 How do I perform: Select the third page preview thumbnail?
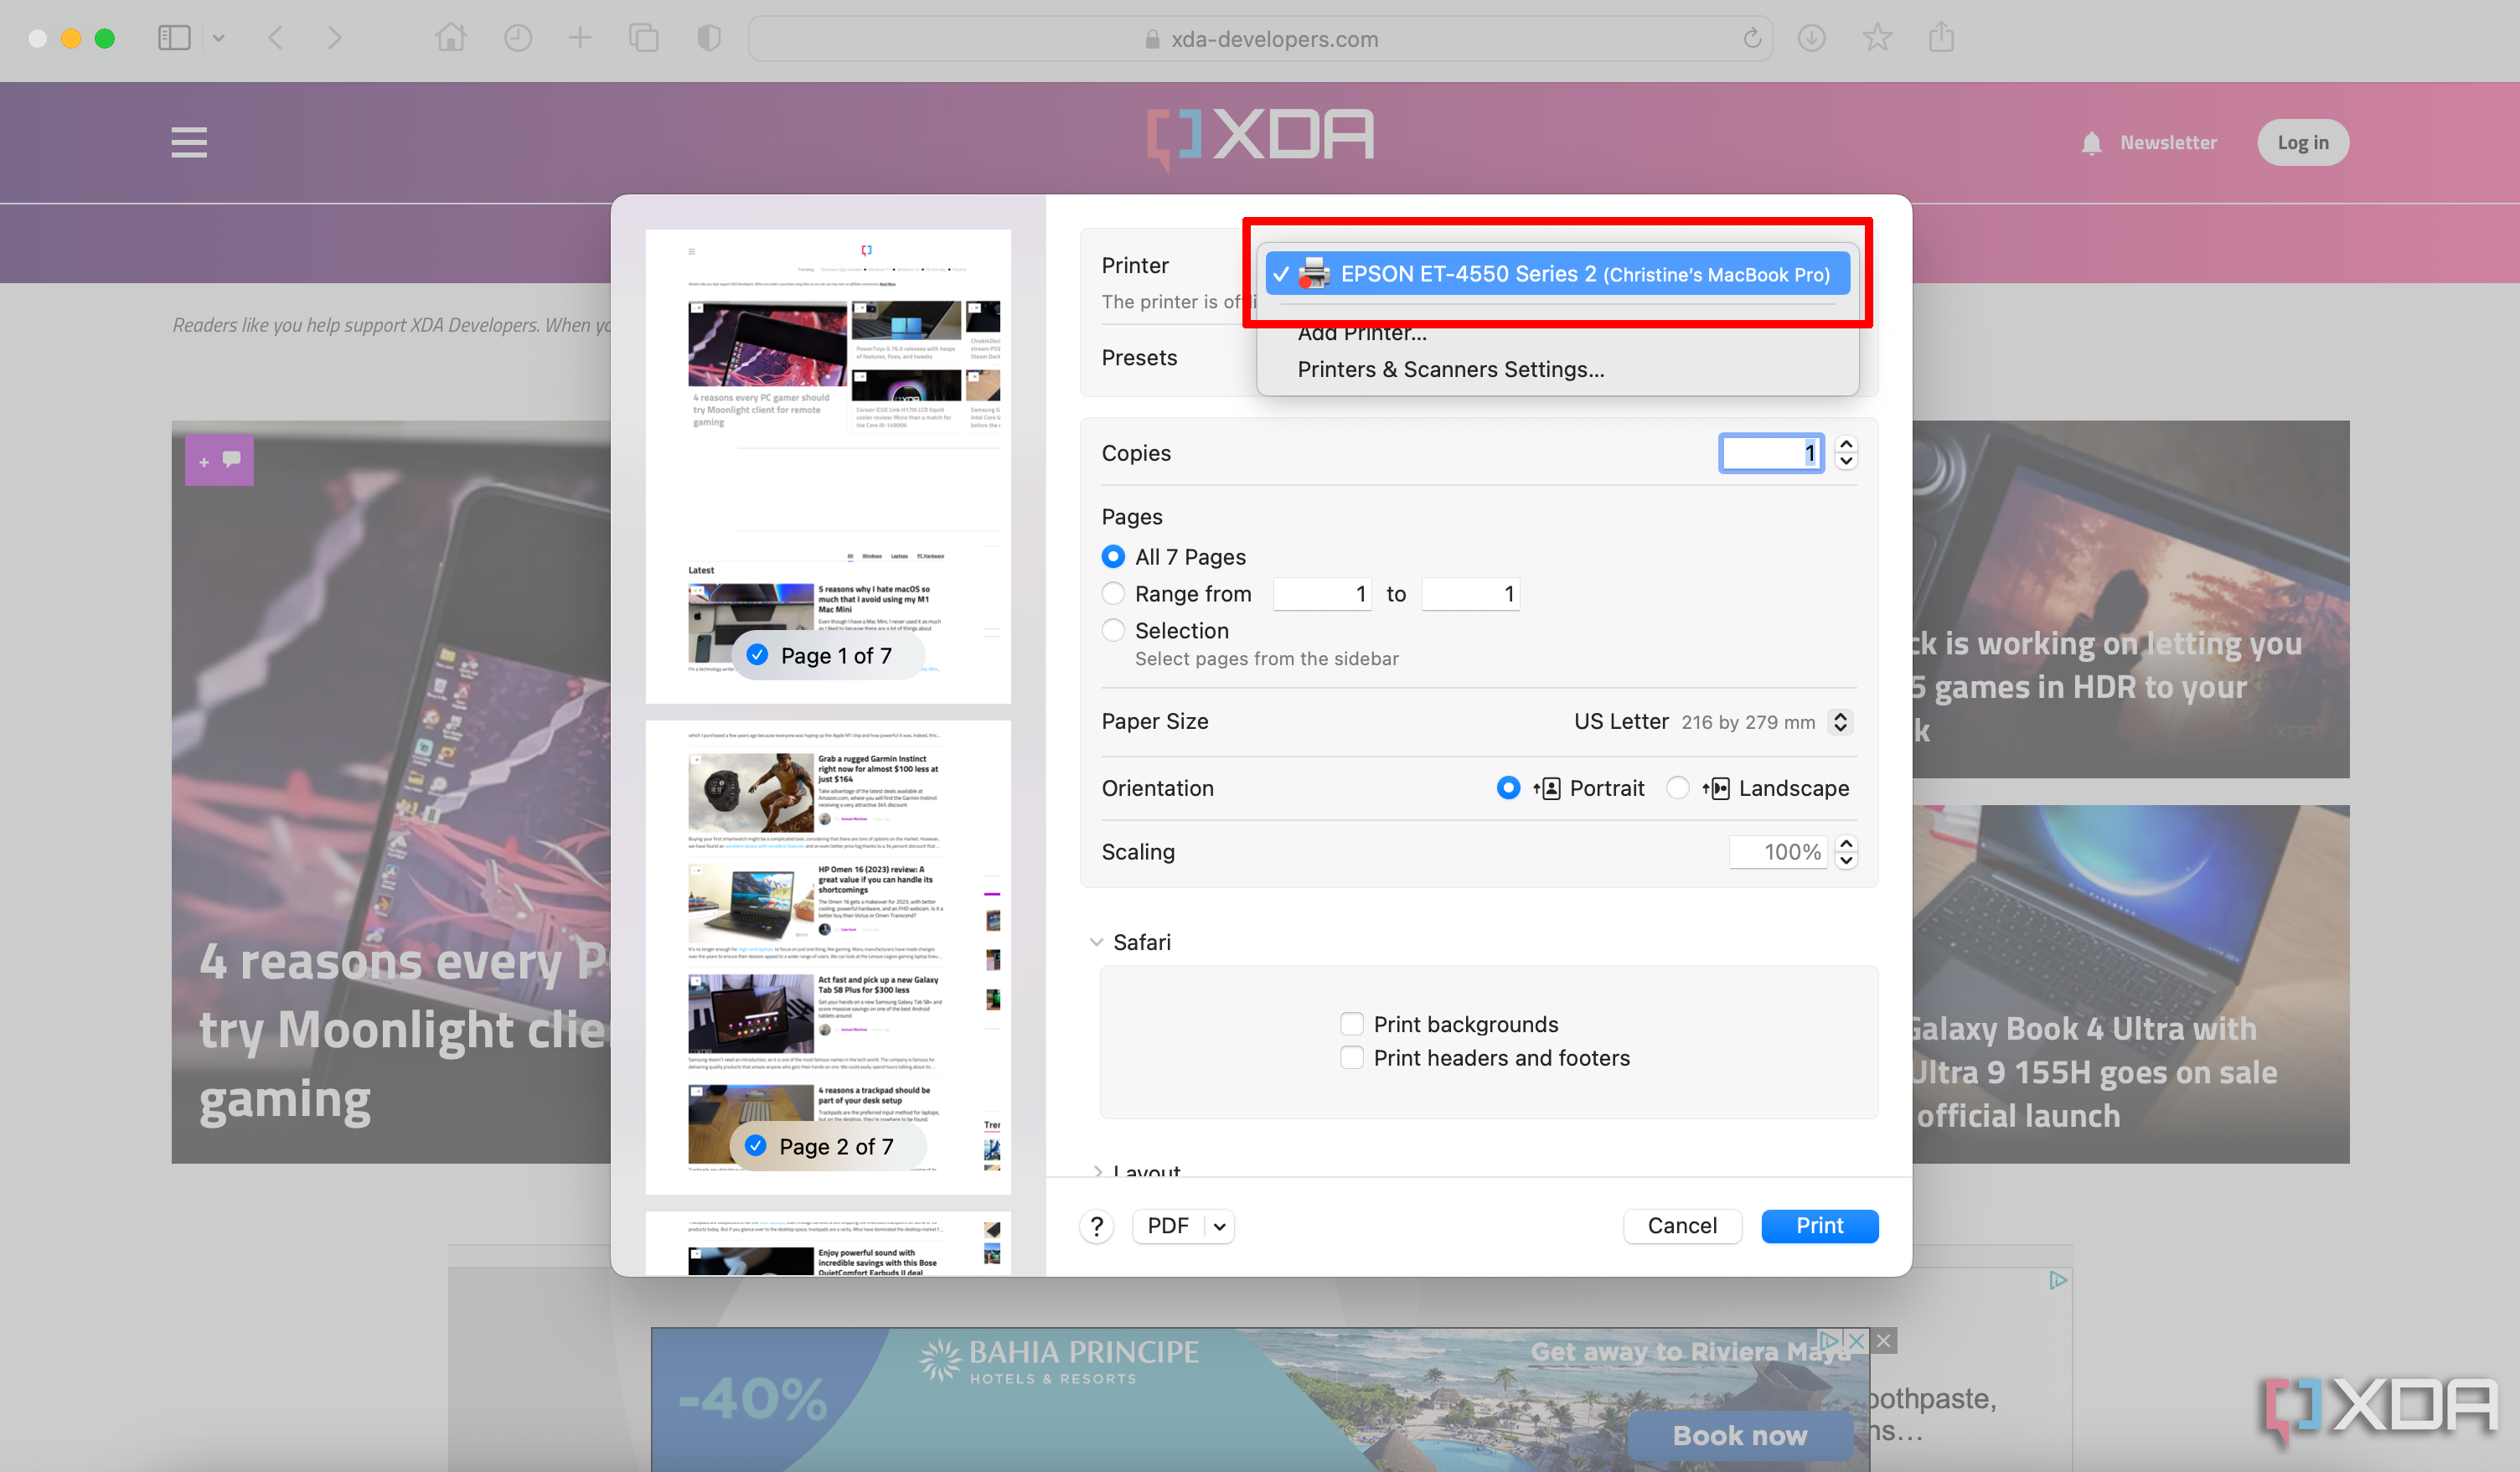pos(828,1243)
